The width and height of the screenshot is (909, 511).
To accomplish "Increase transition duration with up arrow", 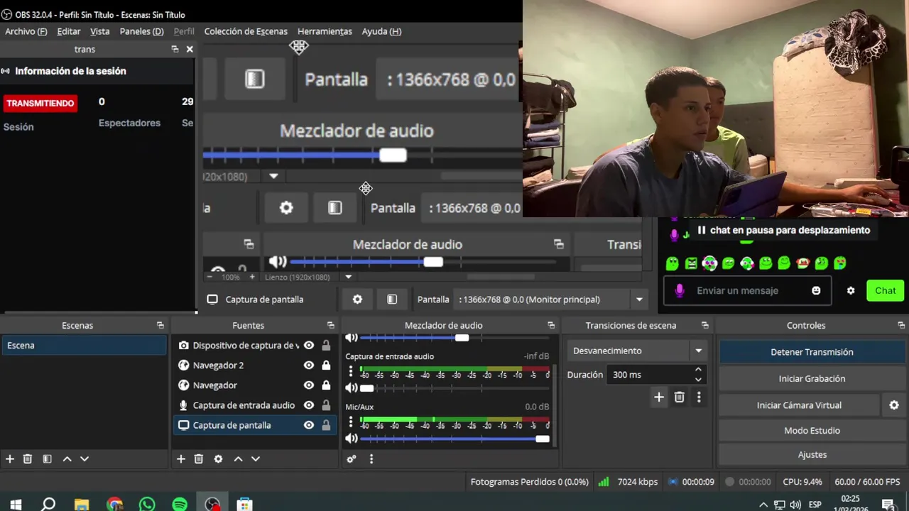I will (x=698, y=370).
